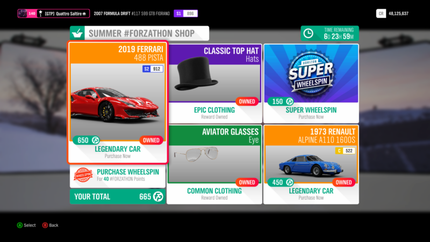Choose Purchase Wheelspin for 40 points
This screenshot has width=430, height=242.
point(118,176)
